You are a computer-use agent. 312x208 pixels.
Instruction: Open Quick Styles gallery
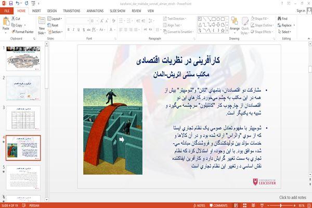(245, 26)
